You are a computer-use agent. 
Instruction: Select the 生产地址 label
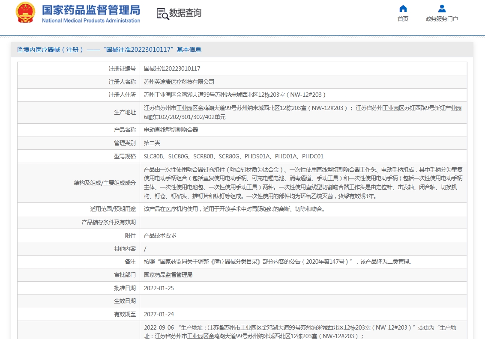(x=125, y=113)
